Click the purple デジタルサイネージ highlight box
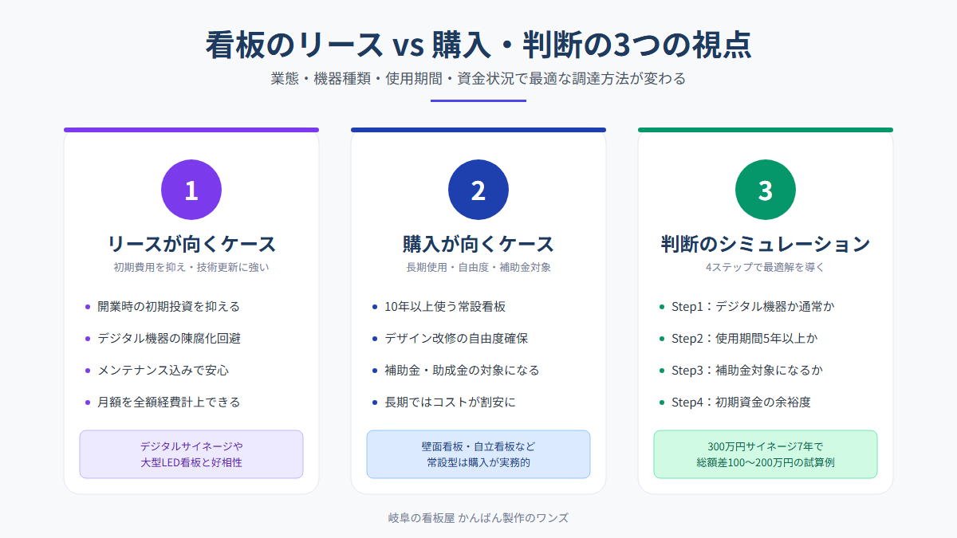Viewport: 957px width, 538px height. pyautogui.click(x=191, y=454)
